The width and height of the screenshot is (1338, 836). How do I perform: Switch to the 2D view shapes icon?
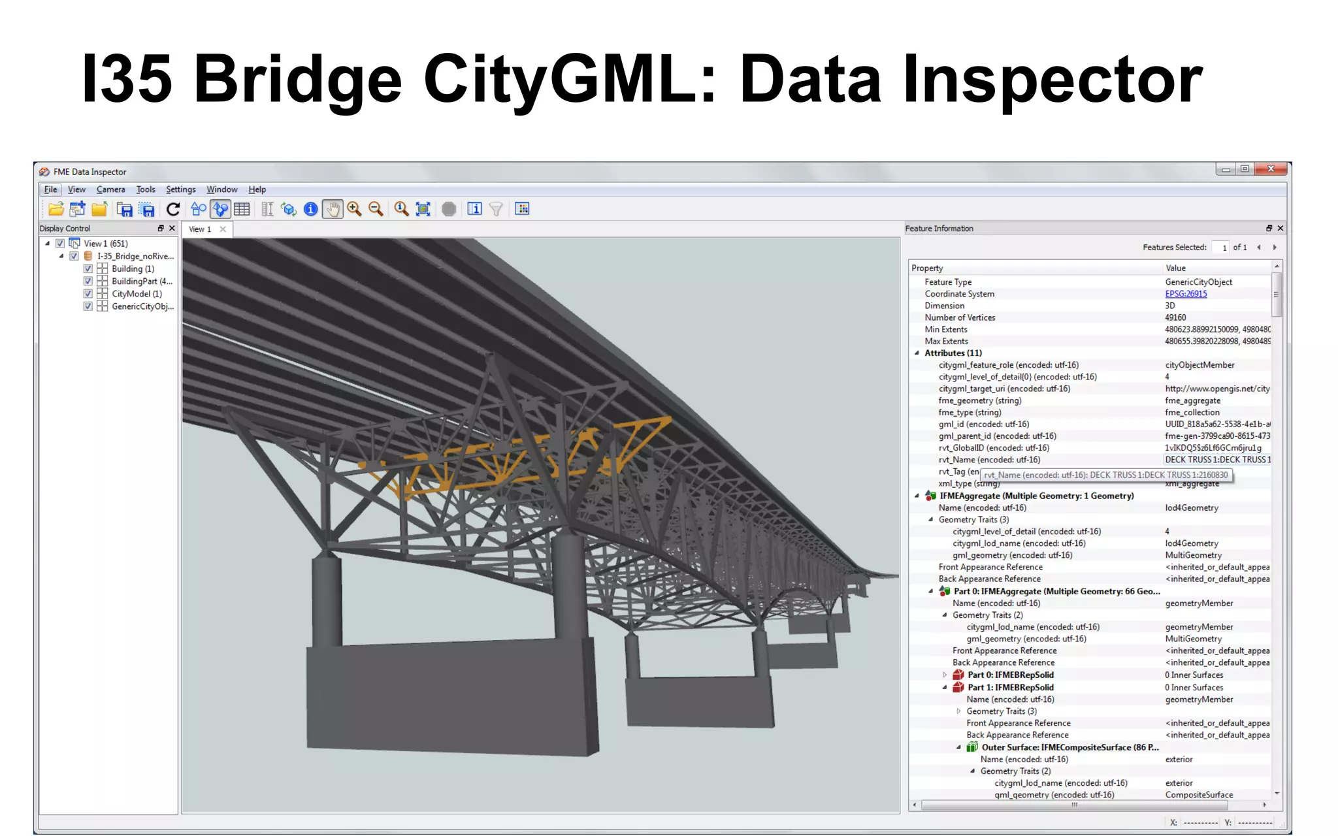pyautogui.click(x=199, y=209)
